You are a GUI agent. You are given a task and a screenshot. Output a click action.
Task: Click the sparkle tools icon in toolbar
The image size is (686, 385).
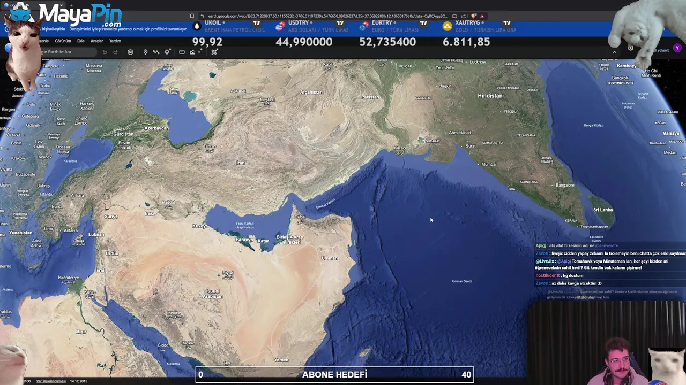tap(214, 52)
